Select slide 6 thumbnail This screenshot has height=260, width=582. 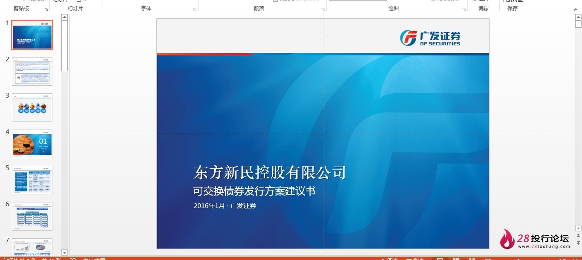click(x=32, y=216)
